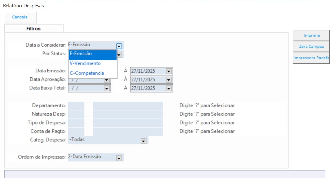
Task: Click the Conta de Pagto code field
Action: tap(76, 132)
